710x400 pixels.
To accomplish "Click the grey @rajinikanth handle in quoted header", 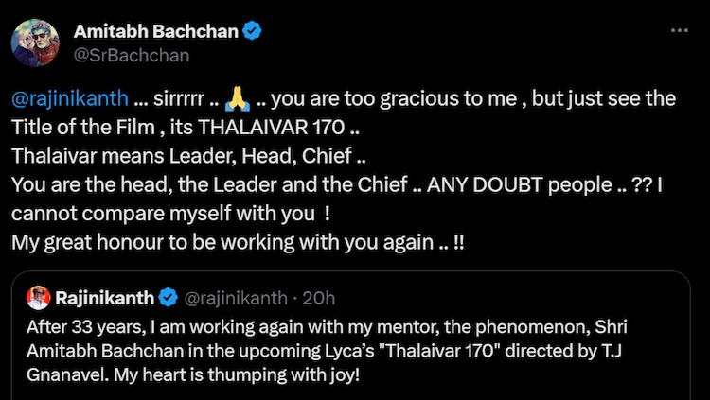I will pos(234,299).
